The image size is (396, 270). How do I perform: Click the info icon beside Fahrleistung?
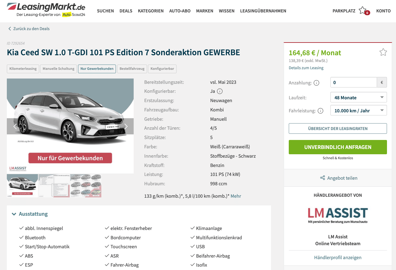[320, 111]
